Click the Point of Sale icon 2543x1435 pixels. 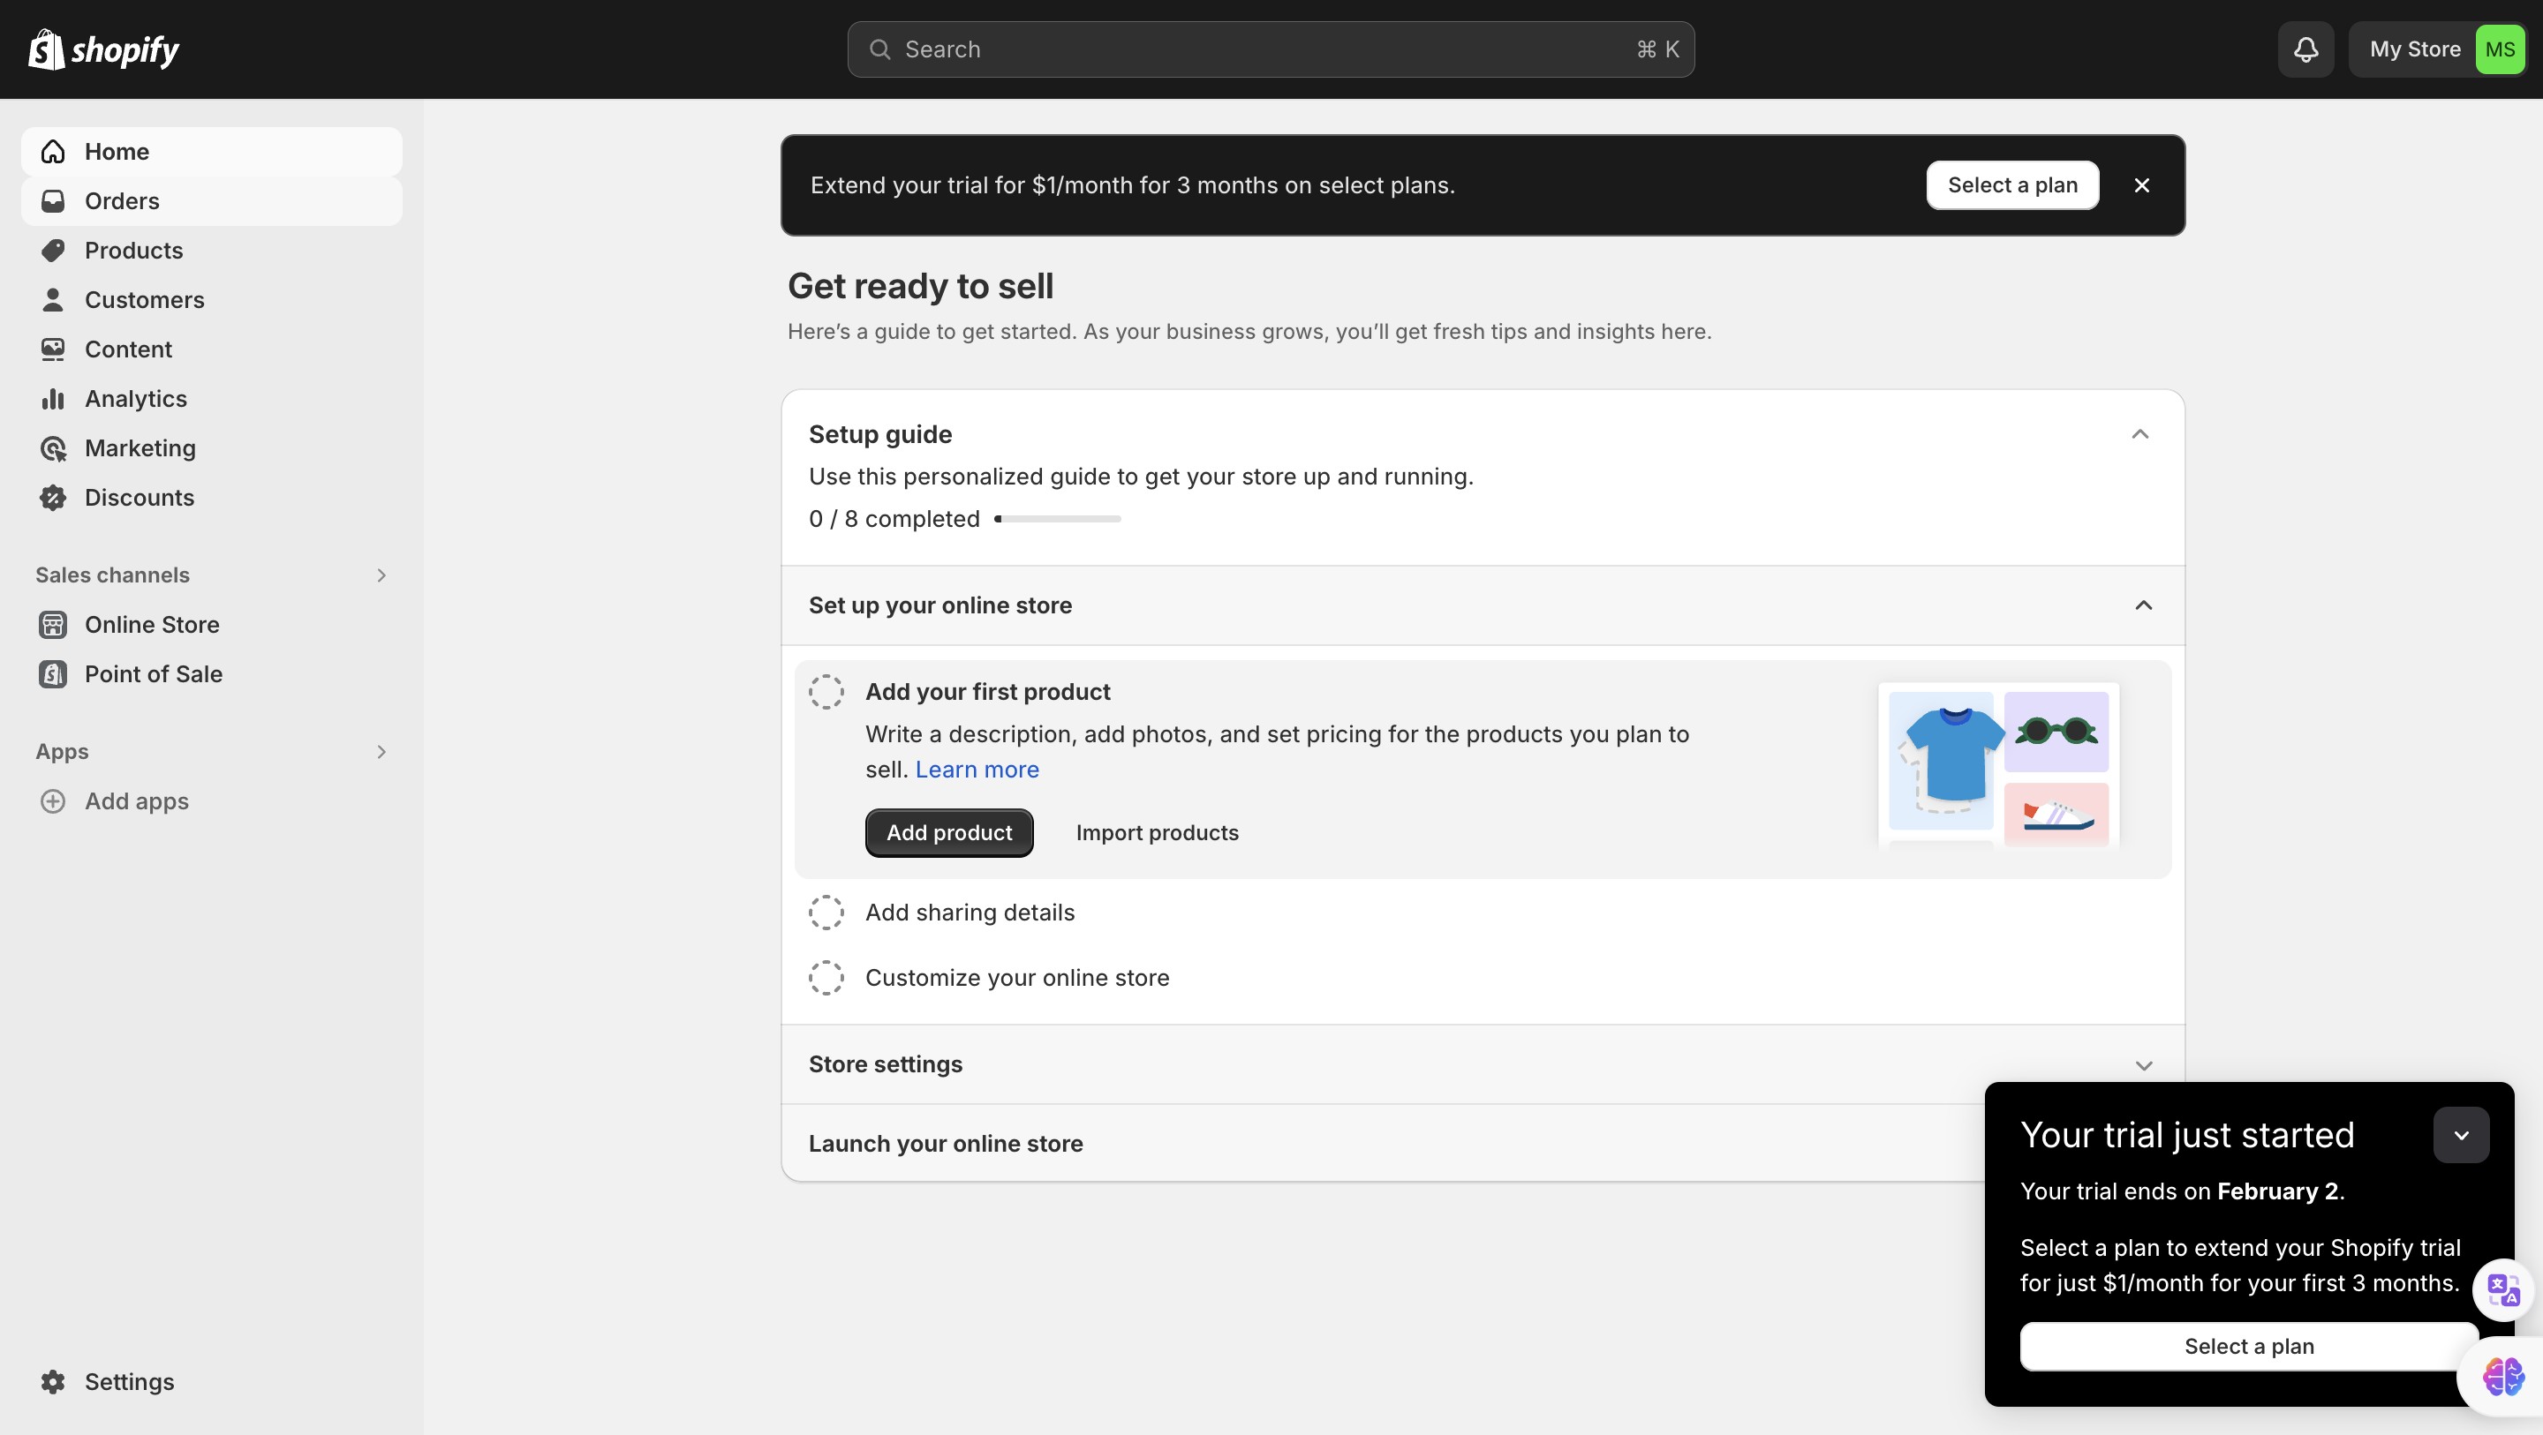[53, 674]
